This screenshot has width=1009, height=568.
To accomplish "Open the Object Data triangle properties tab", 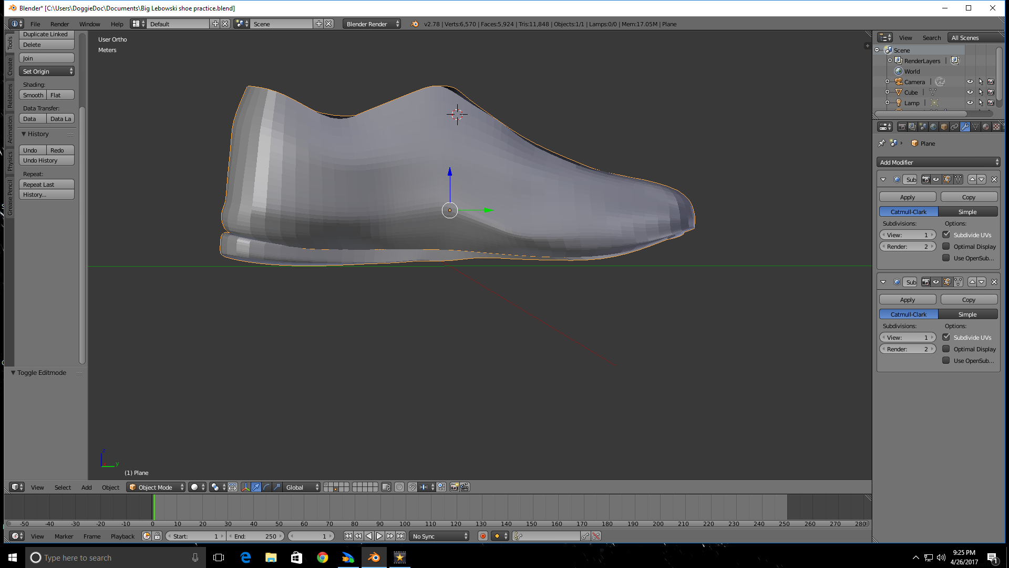I will pyautogui.click(x=975, y=127).
